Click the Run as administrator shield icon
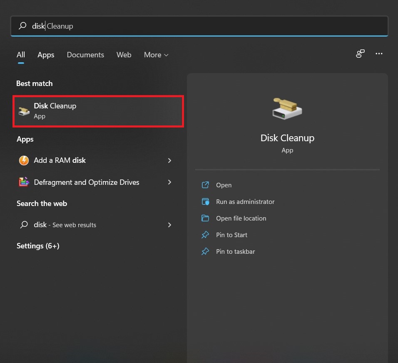Image resolution: width=398 pixels, height=363 pixels. [x=205, y=201]
